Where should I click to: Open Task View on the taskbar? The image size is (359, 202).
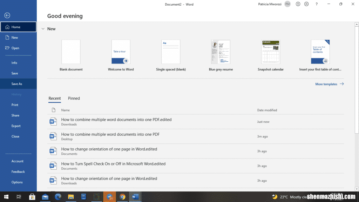click(19, 197)
